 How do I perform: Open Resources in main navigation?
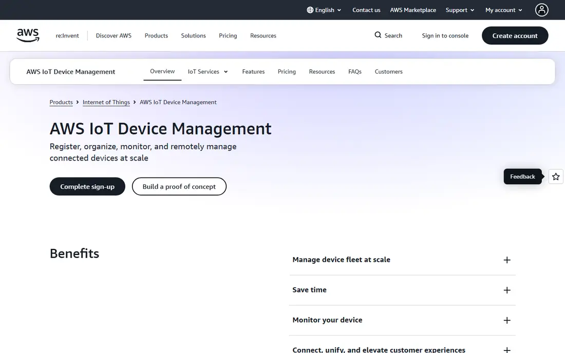click(x=263, y=35)
